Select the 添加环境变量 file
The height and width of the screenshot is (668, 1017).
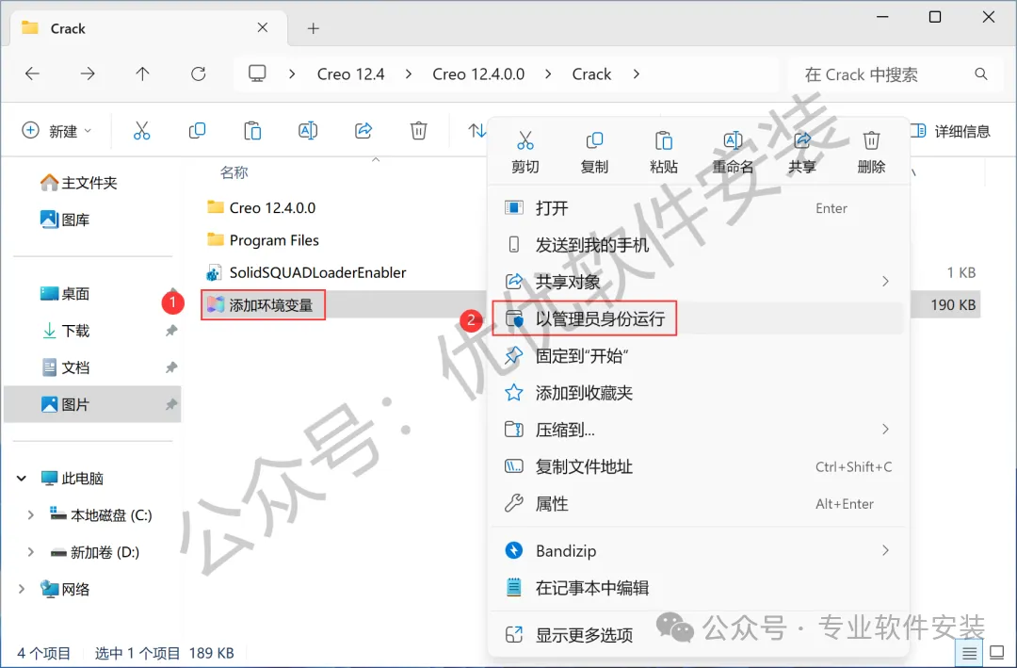point(263,305)
